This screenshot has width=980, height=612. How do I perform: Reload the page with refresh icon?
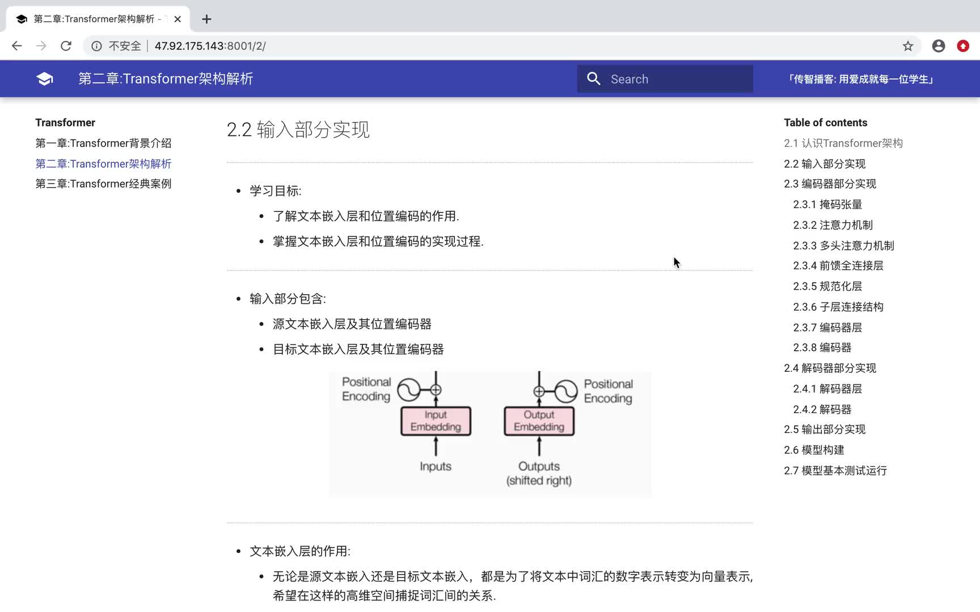(x=66, y=46)
